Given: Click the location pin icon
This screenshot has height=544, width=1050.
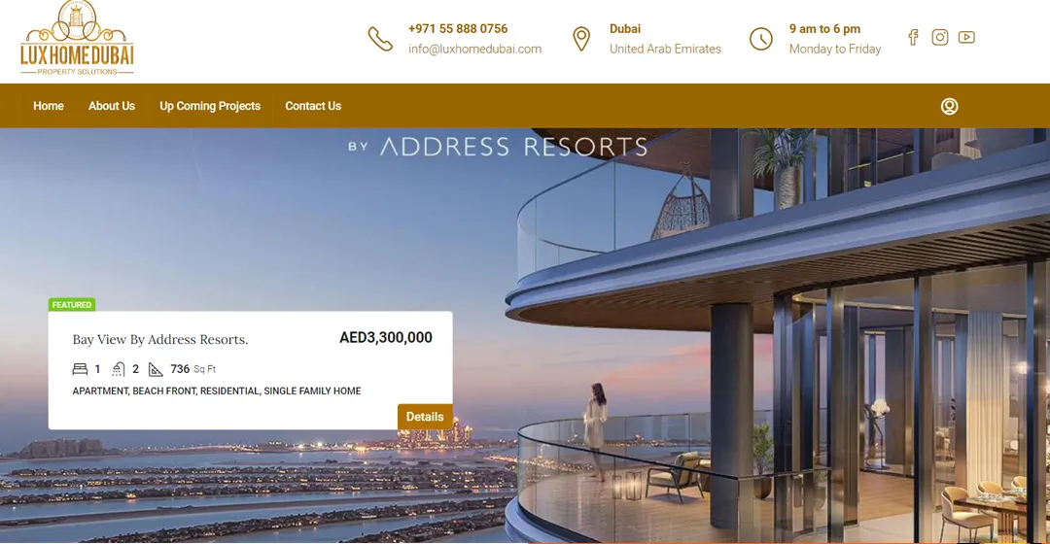Looking at the screenshot, I should click(581, 39).
